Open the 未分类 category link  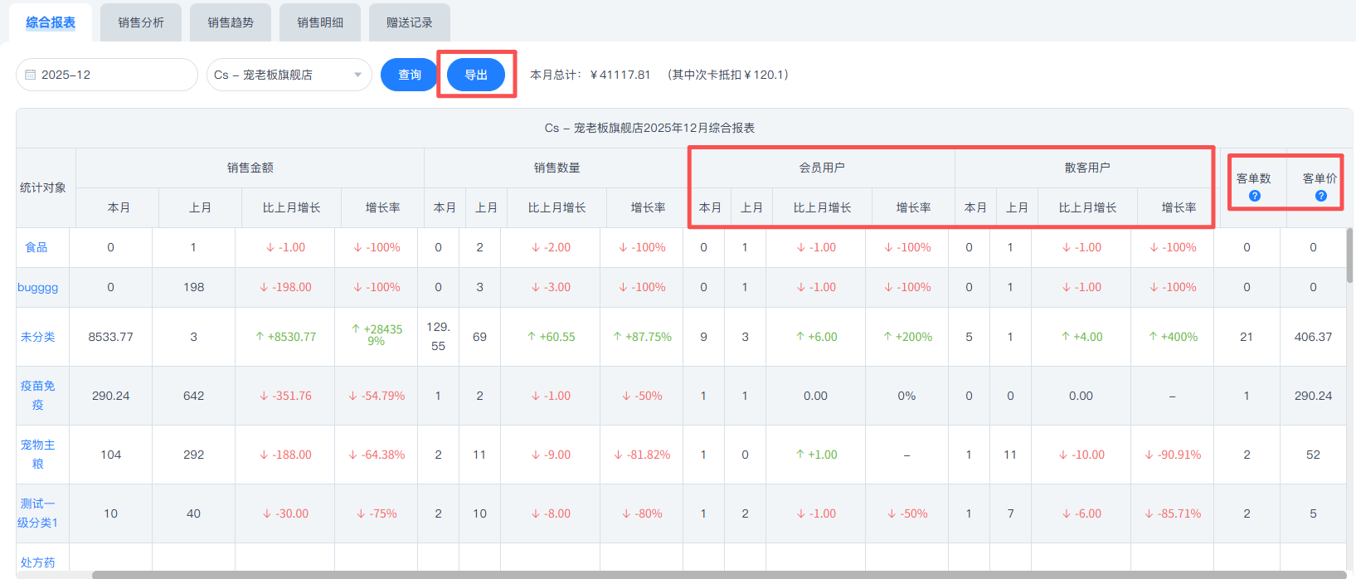point(38,337)
